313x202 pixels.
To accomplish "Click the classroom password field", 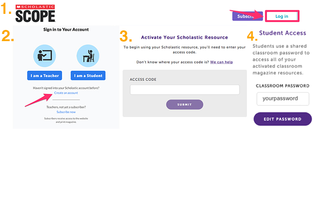I will point(283,98).
